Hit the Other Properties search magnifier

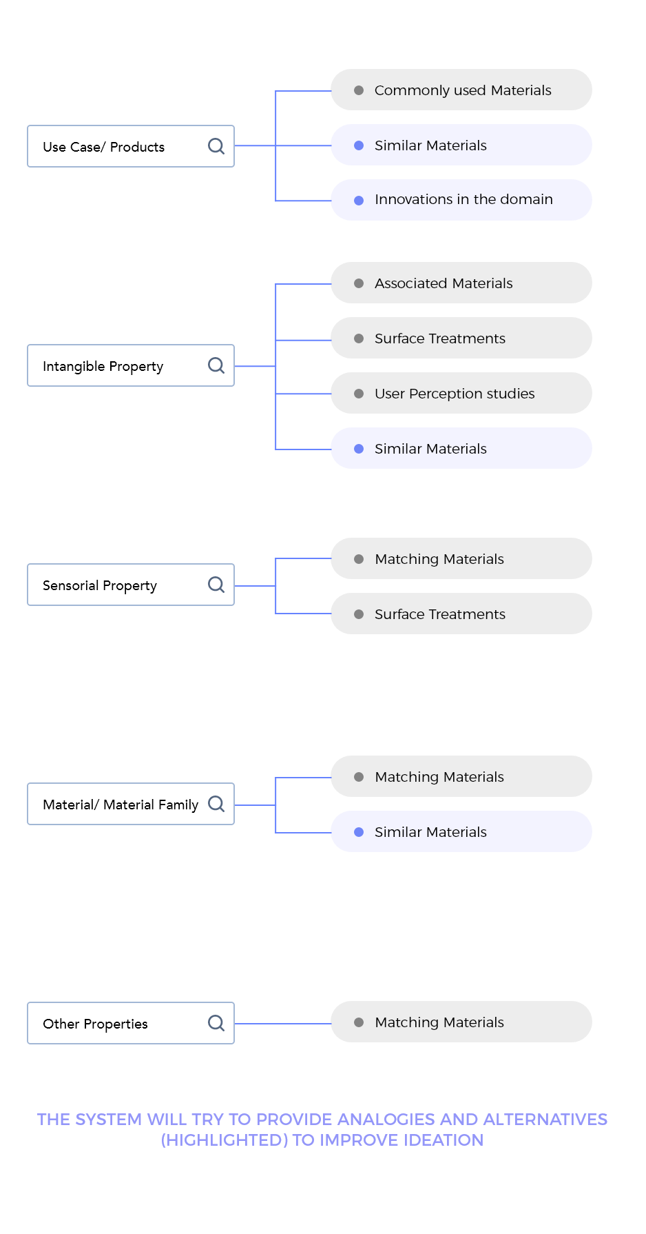pyautogui.click(x=216, y=1023)
